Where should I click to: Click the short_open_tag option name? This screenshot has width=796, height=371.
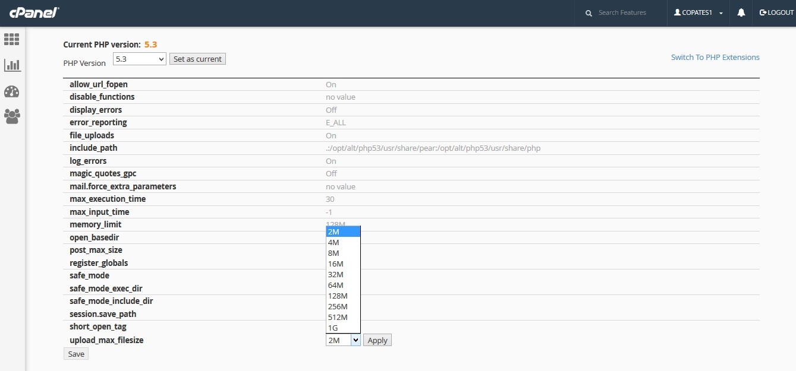[x=98, y=326]
